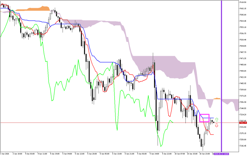Click the 10 Jun 07:00 time axis label
This screenshot has height=156, width=249.
[180, 154]
